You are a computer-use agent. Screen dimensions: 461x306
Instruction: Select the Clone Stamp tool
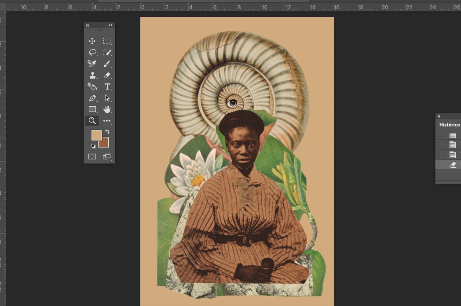(93, 75)
